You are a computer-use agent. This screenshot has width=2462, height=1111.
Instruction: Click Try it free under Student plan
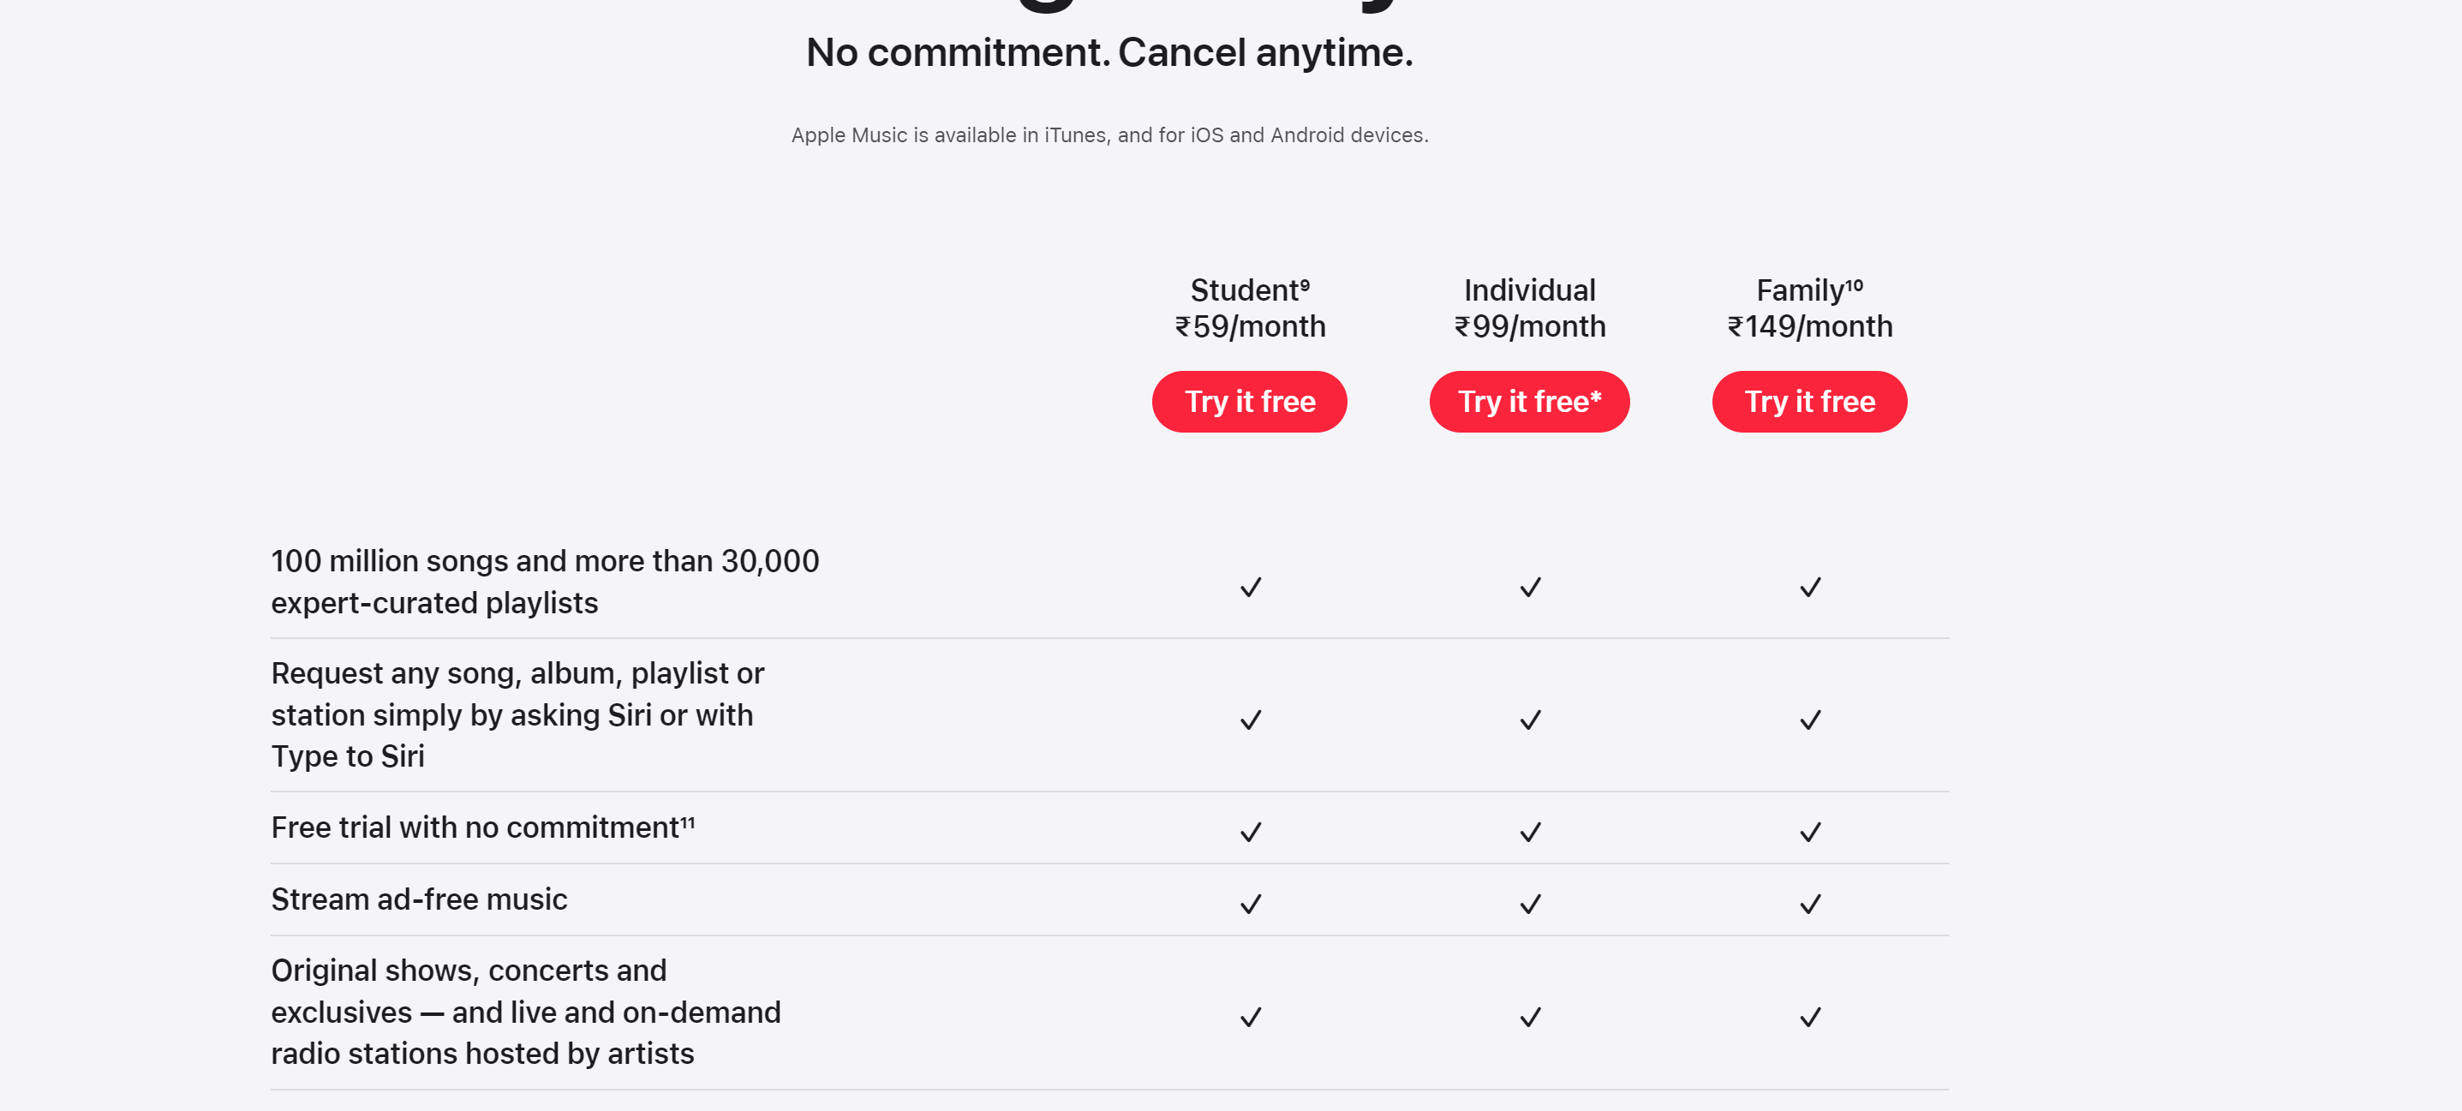pos(1249,401)
